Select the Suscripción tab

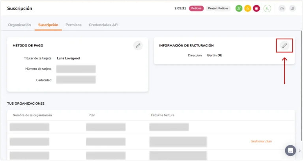(48, 25)
